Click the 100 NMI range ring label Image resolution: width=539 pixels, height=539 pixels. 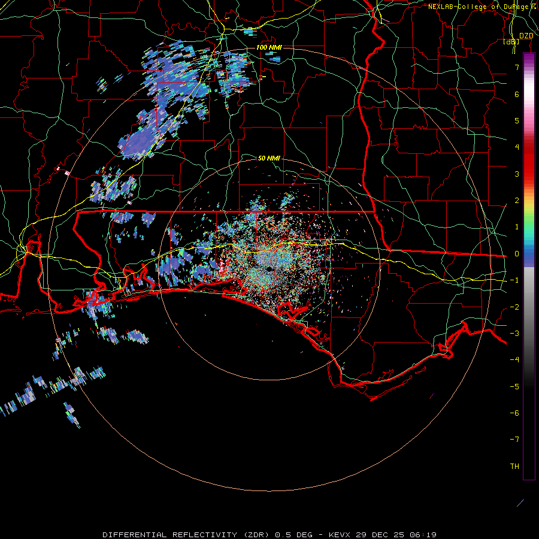tap(269, 47)
